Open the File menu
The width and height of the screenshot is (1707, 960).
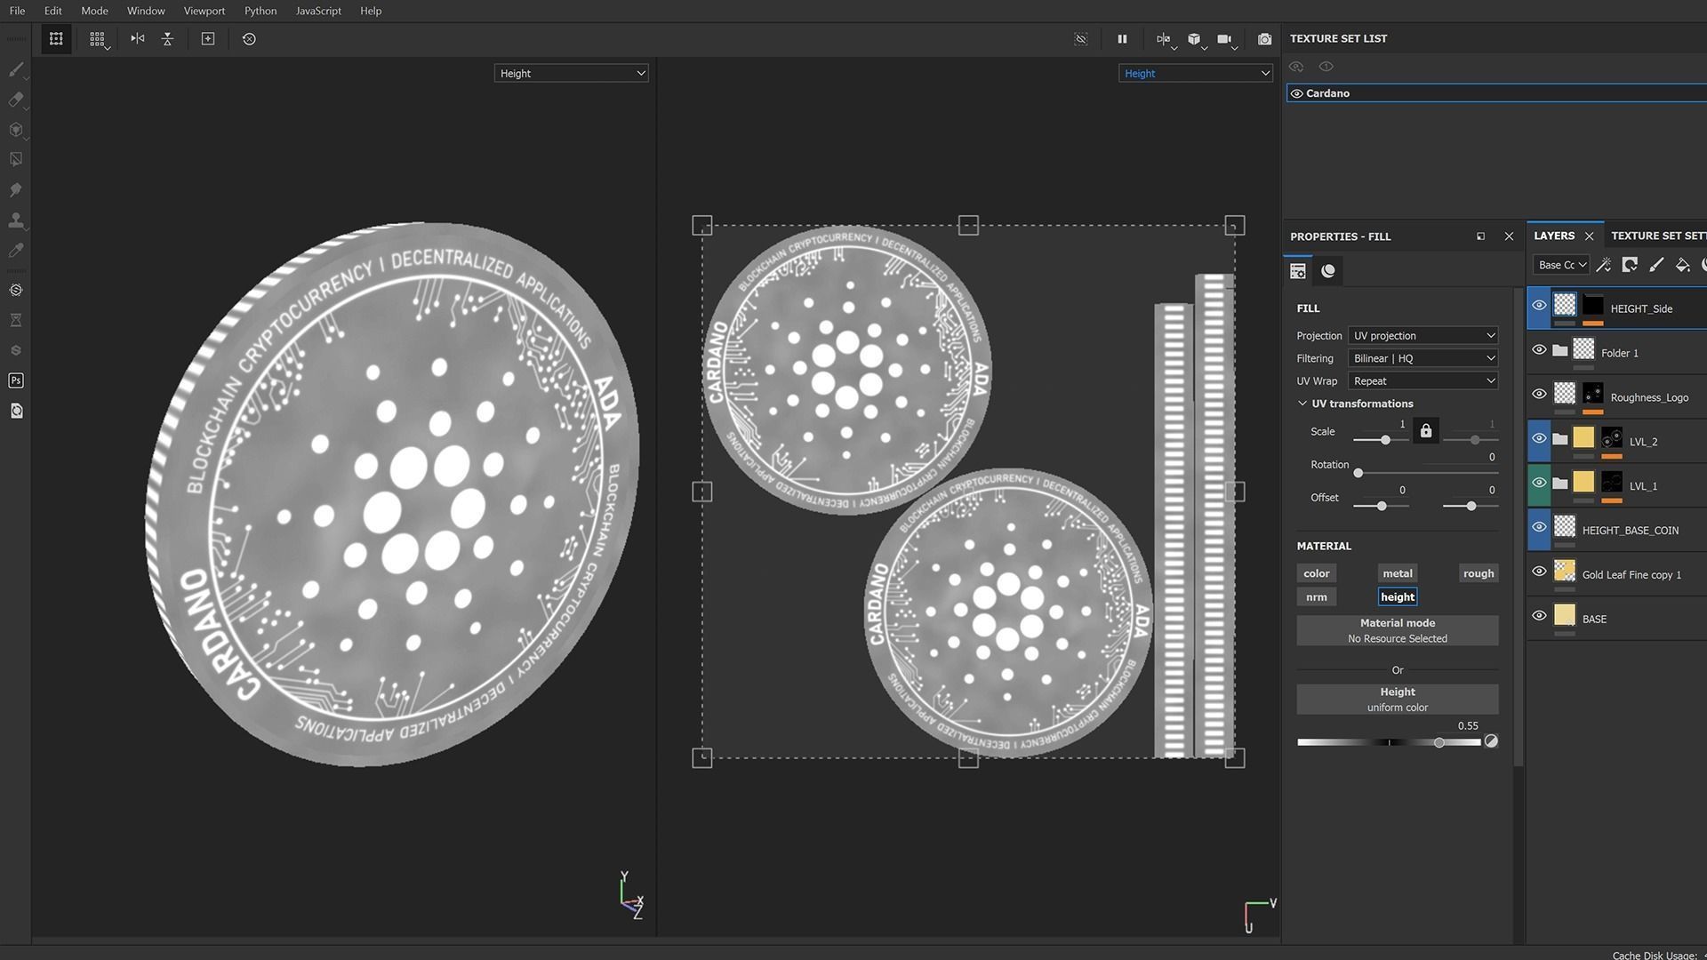(x=17, y=11)
